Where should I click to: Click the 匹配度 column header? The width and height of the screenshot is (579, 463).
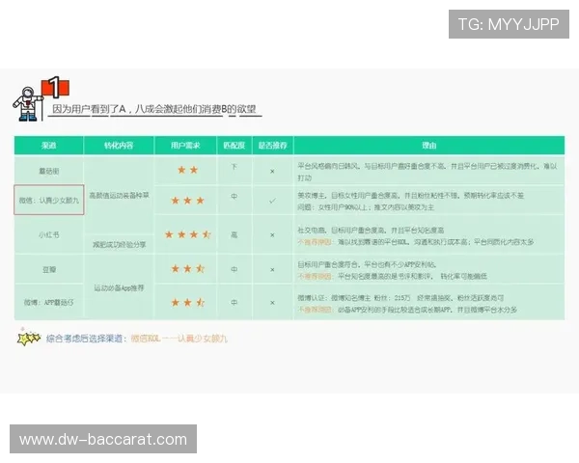coord(234,147)
